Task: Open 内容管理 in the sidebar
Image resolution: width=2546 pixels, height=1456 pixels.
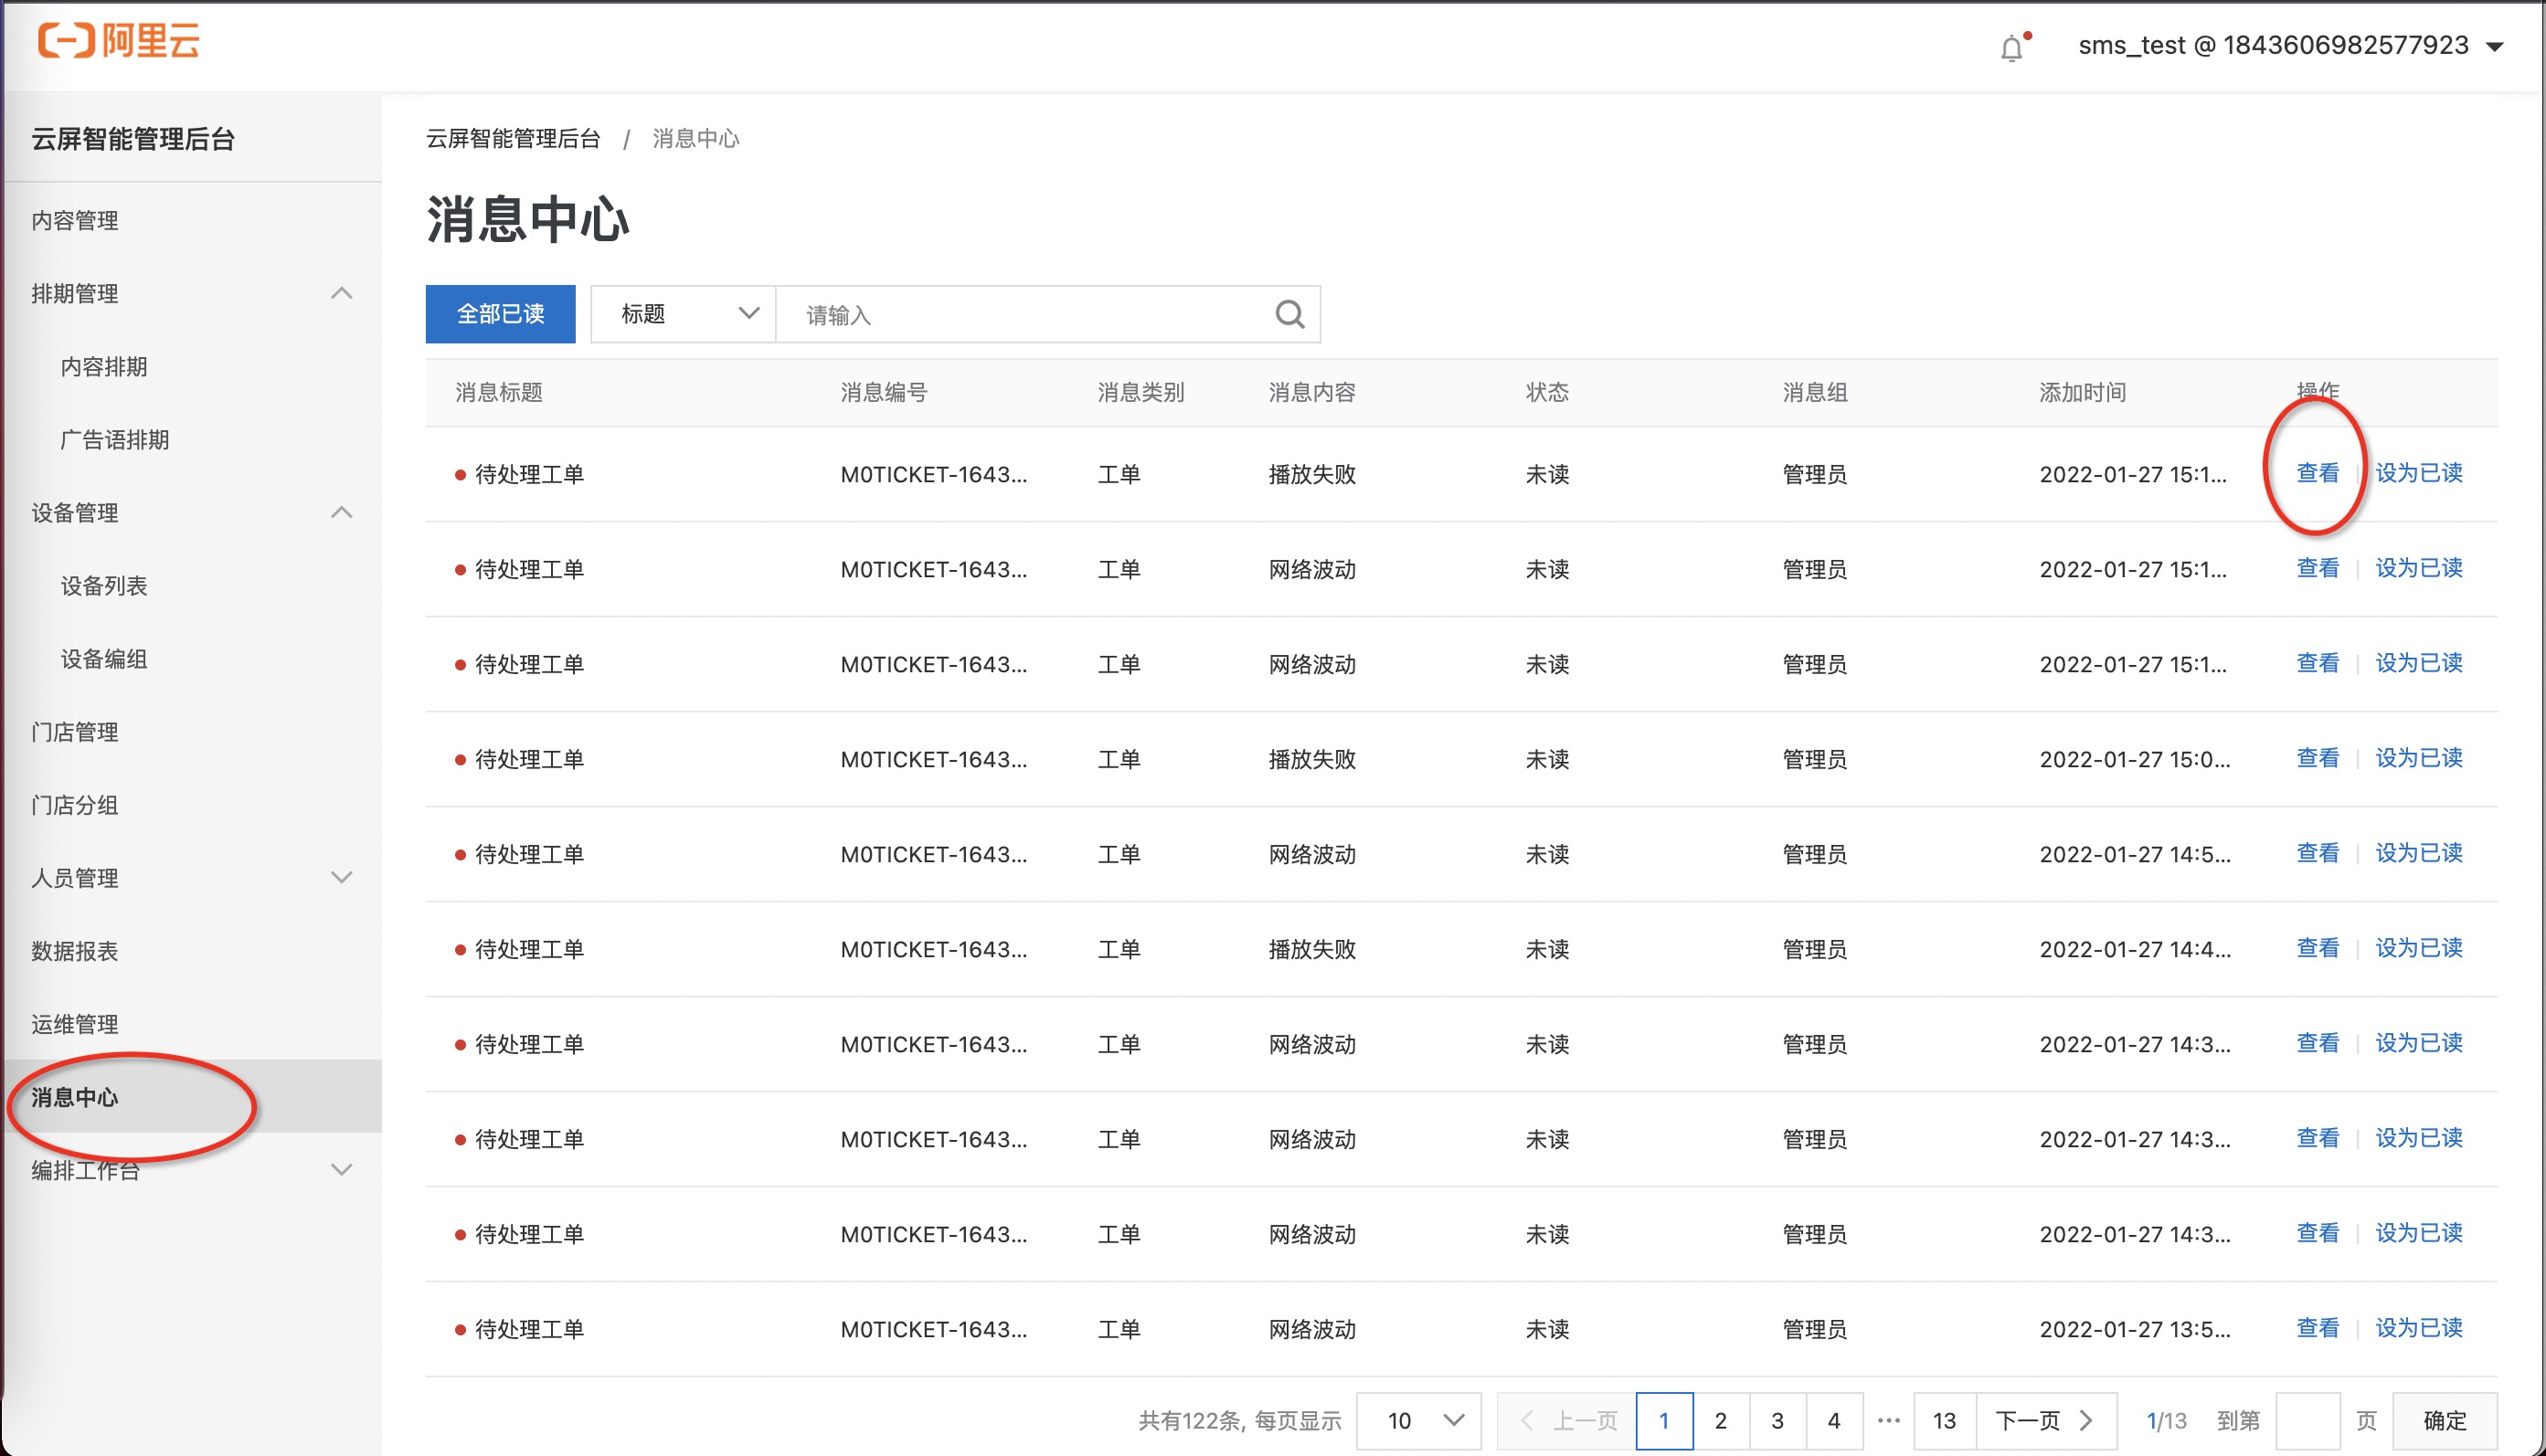Action: 75,220
